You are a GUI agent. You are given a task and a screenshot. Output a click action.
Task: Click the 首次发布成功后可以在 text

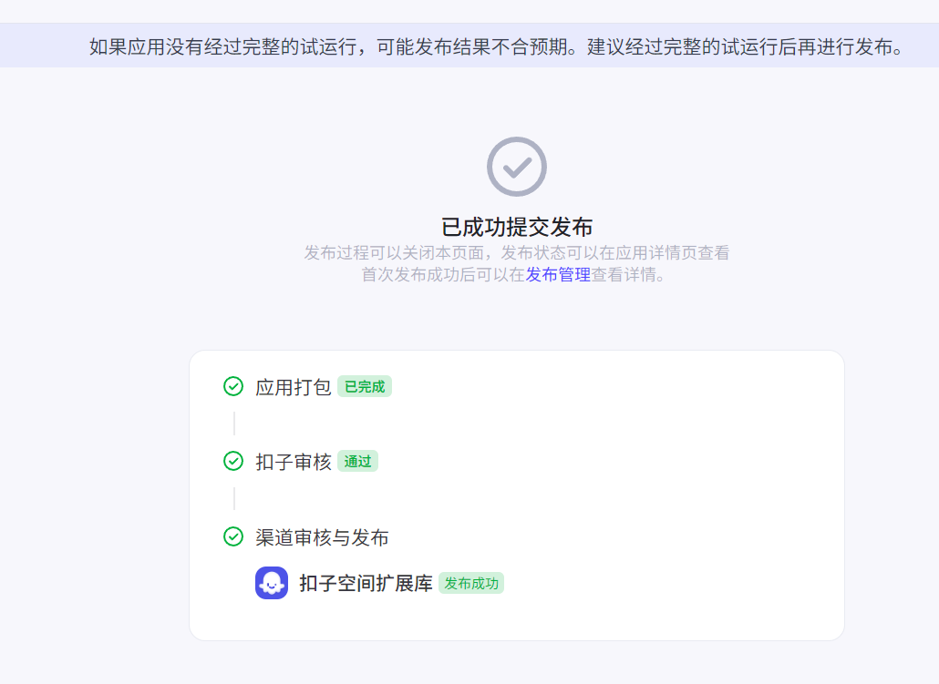443,275
